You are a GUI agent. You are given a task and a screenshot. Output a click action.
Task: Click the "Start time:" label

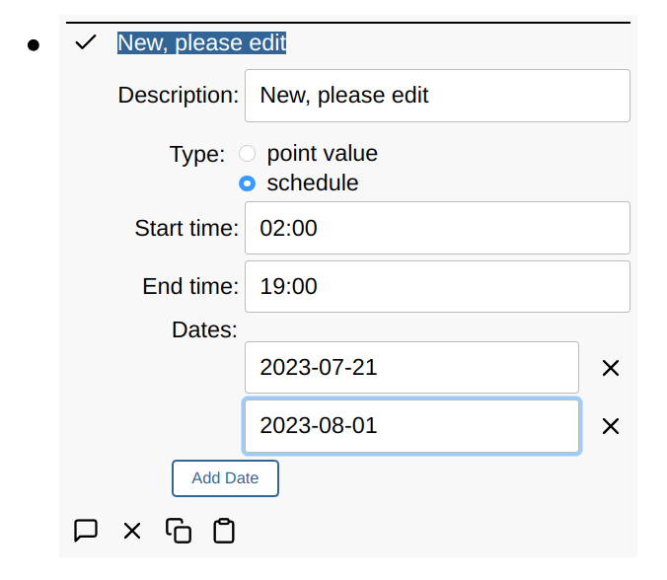pos(186,229)
